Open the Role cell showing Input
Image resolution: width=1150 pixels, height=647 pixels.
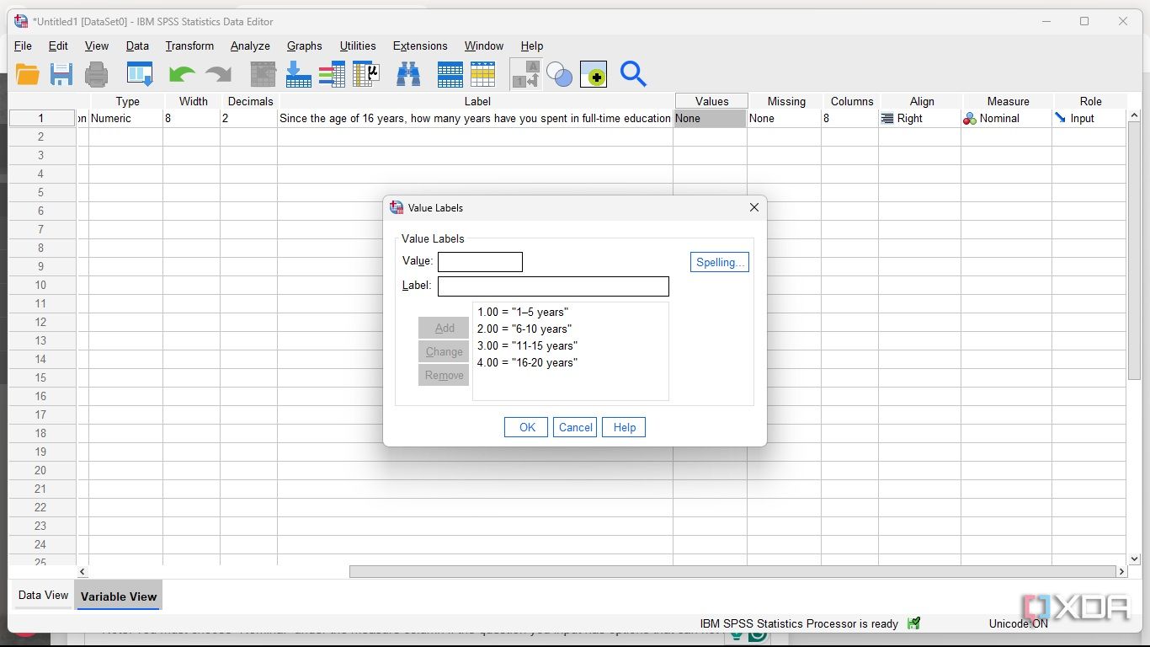1089,118
